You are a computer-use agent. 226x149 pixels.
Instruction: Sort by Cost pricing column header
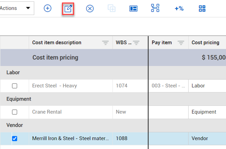click(x=205, y=43)
